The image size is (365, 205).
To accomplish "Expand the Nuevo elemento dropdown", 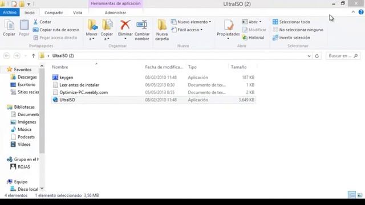I will [210, 22].
